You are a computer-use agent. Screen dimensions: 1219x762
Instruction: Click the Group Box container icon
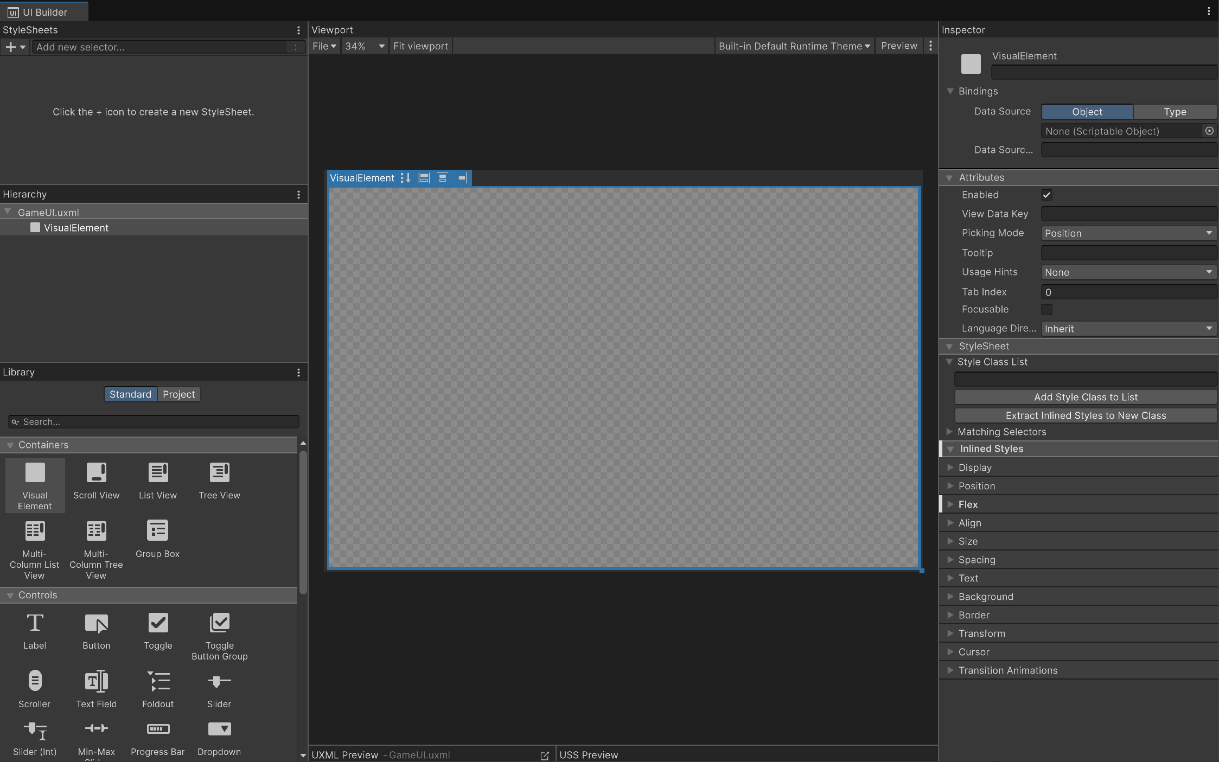point(158,531)
